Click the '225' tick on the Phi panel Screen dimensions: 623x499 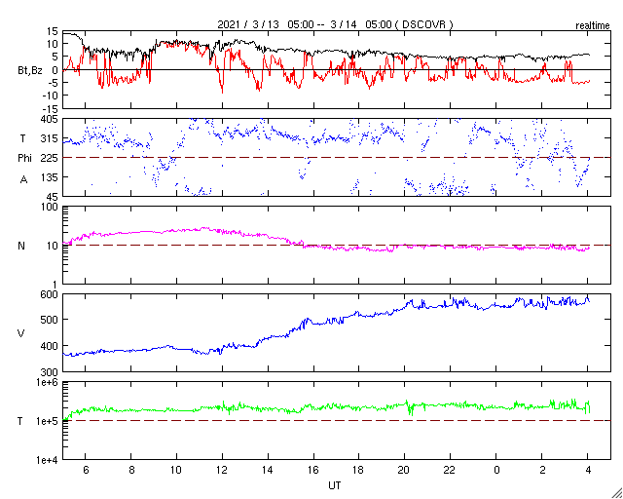50,158
